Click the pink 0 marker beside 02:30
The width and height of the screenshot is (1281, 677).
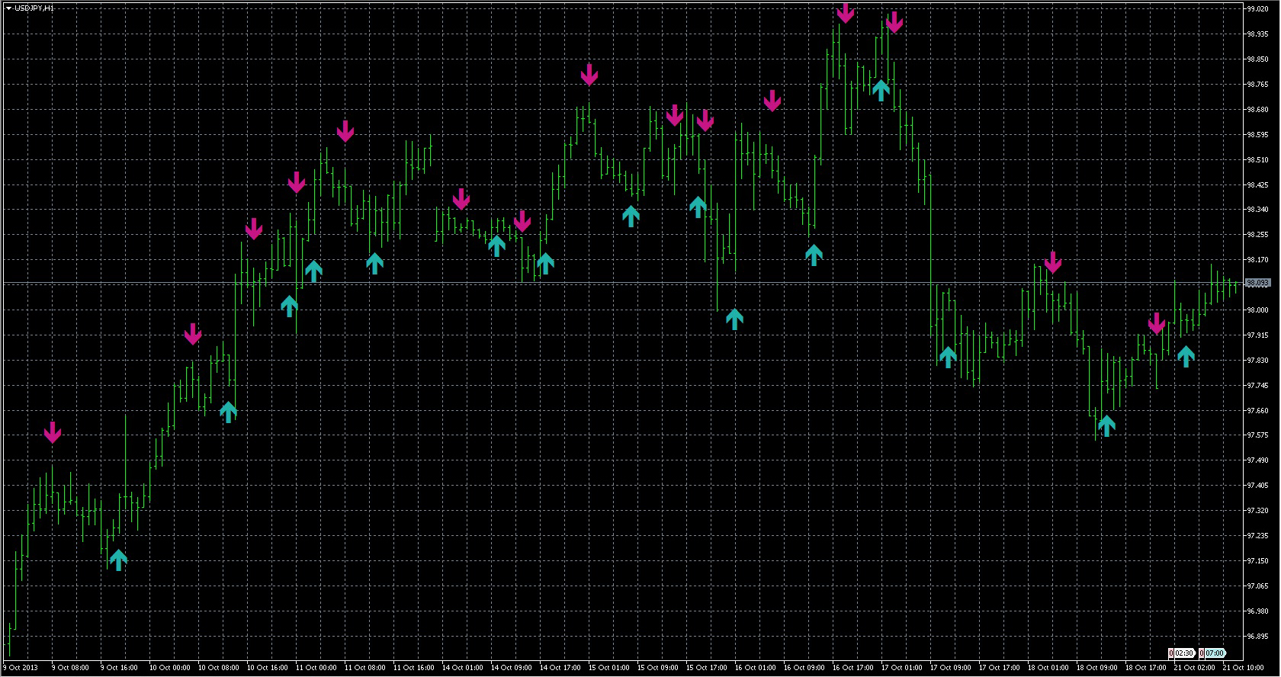click(x=1171, y=653)
